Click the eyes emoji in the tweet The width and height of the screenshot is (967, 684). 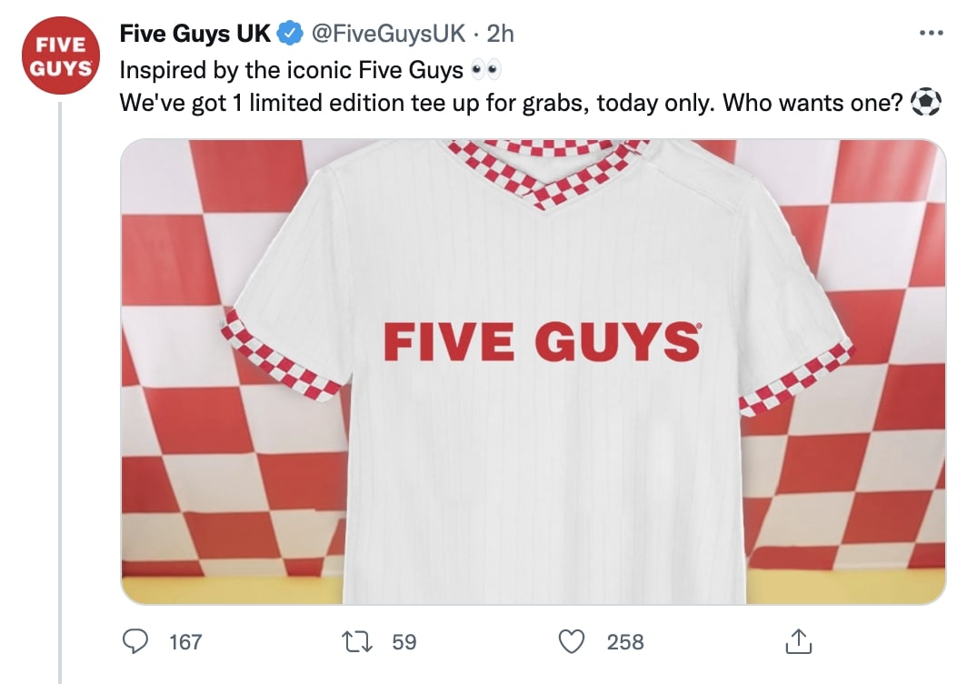coord(487,70)
